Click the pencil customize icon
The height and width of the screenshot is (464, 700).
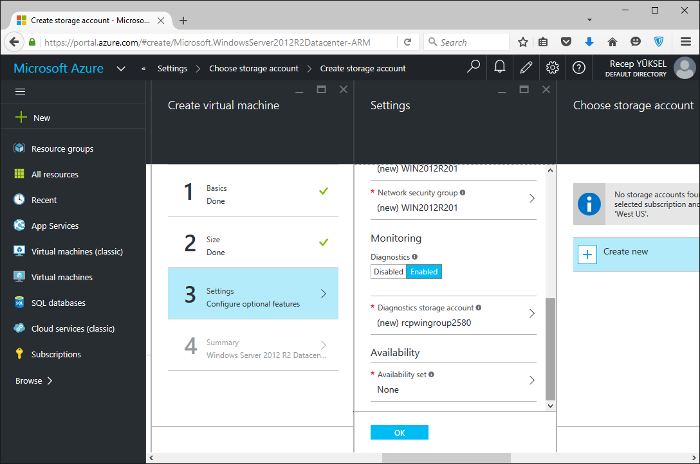[x=526, y=67]
